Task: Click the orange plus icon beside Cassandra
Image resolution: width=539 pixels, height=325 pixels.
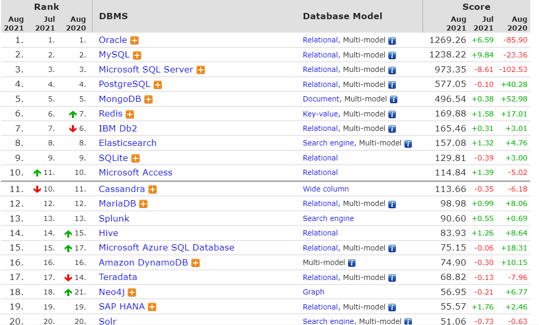Action: pos(153,189)
